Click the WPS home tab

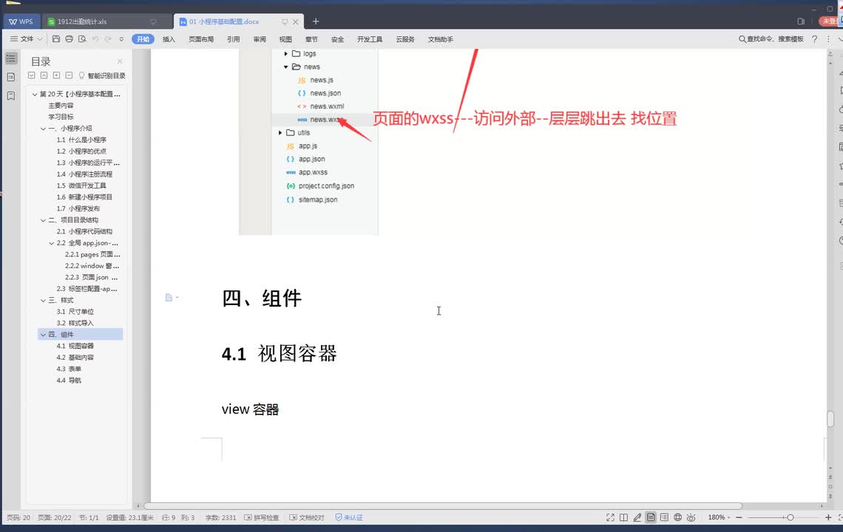(x=21, y=21)
